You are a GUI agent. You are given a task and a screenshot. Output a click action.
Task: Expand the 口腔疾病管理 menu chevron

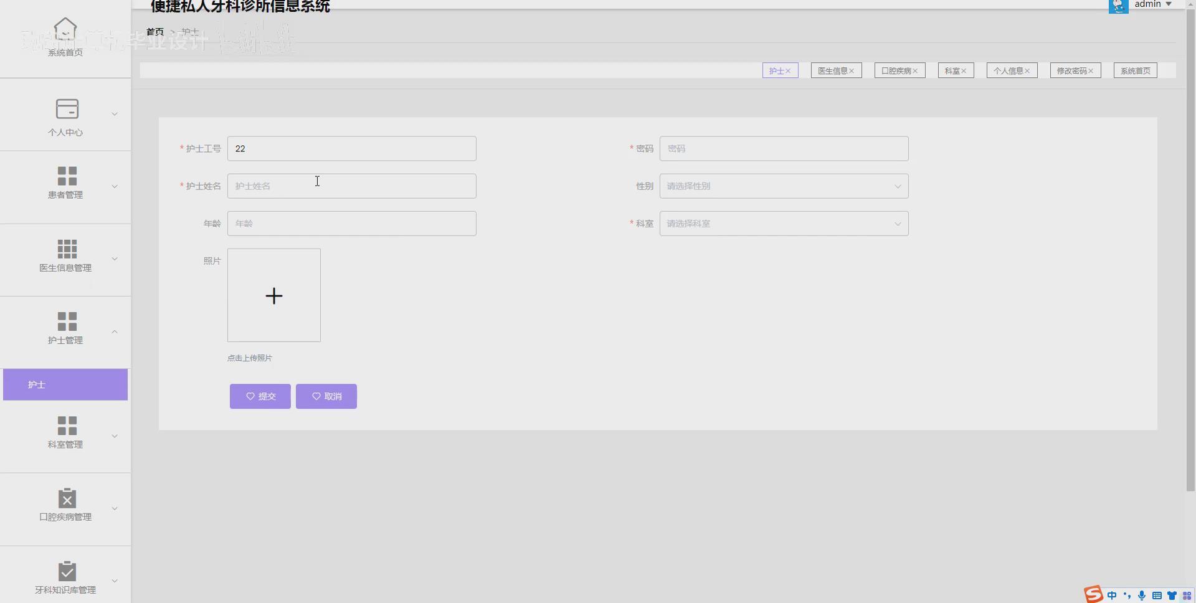pos(115,508)
